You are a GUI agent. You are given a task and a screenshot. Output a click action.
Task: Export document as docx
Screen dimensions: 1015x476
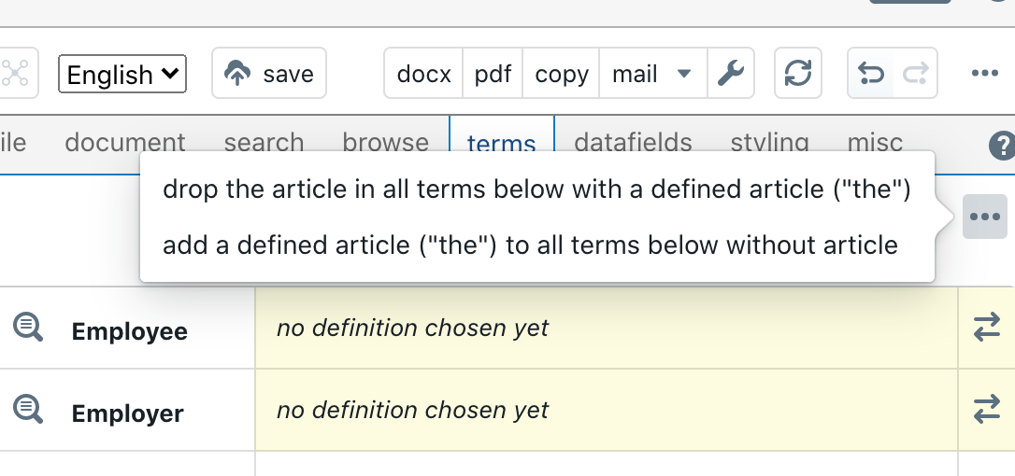[423, 73]
